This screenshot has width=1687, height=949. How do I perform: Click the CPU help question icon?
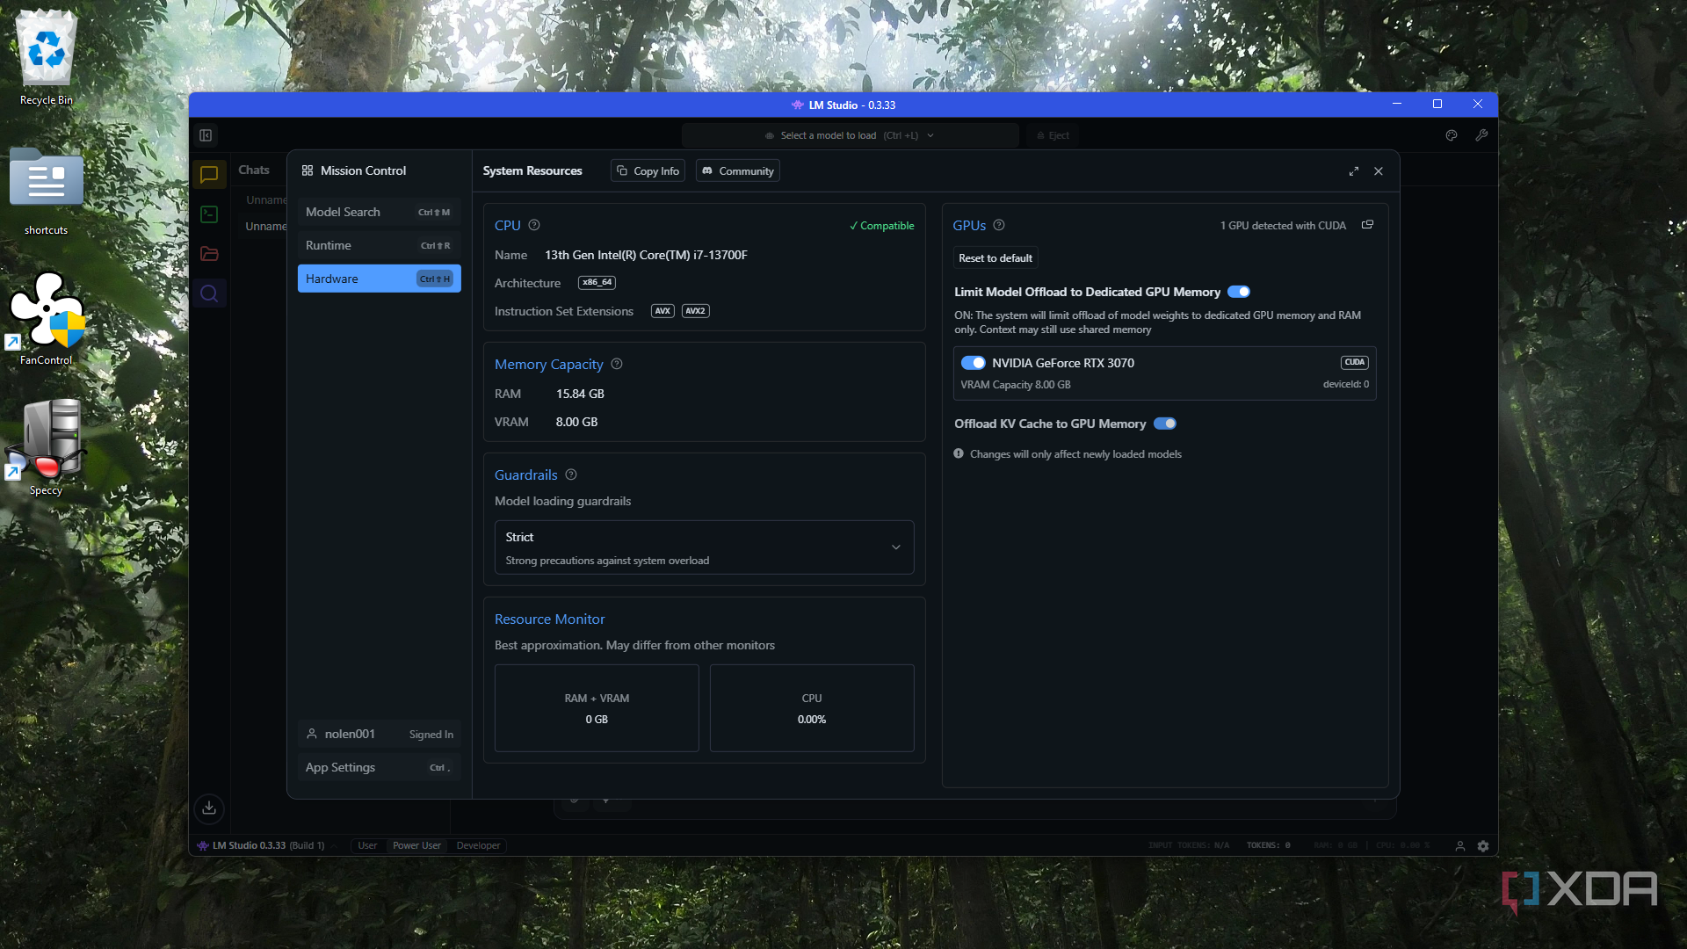(x=534, y=225)
